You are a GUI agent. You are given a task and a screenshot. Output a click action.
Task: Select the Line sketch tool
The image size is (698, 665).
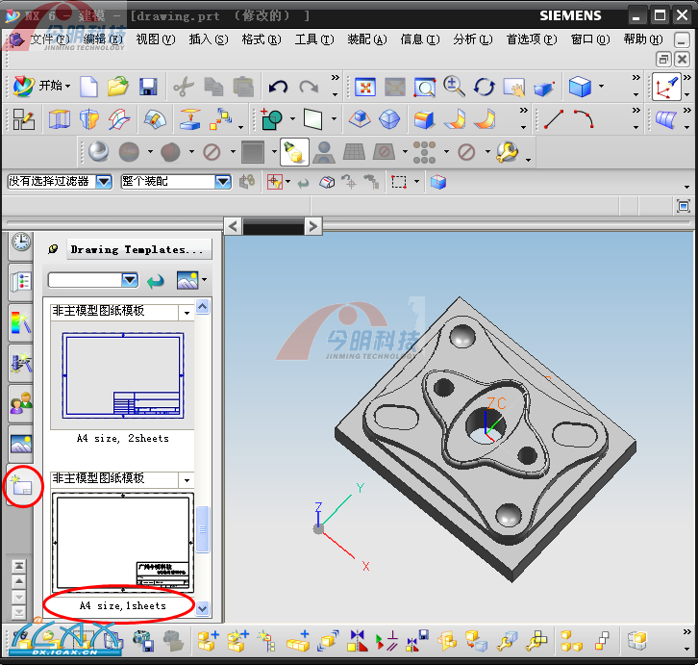pos(554,119)
